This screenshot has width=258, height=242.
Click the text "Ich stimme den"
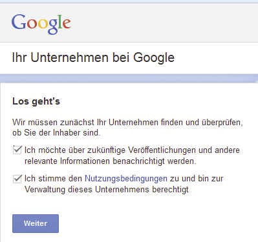point(53,179)
